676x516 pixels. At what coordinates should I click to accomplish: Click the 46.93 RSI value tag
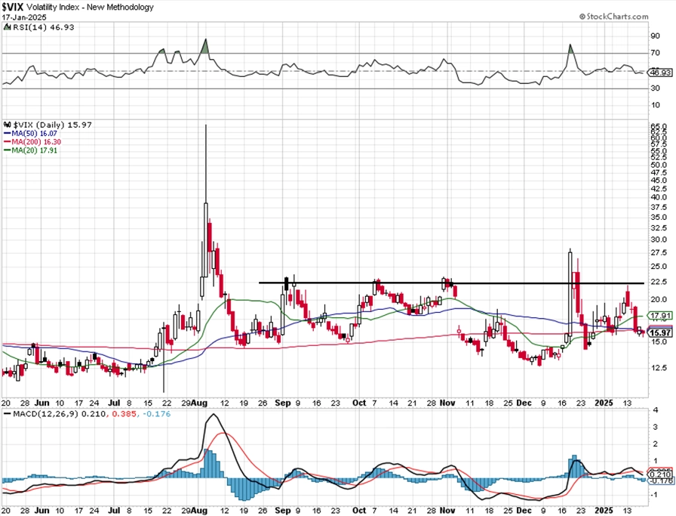point(660,72)
